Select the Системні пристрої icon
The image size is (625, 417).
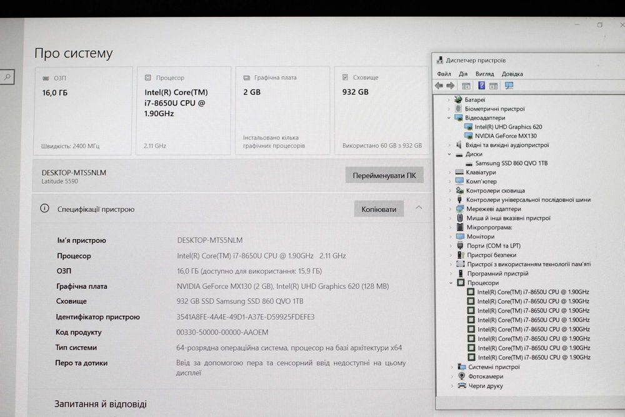point(462,367)
